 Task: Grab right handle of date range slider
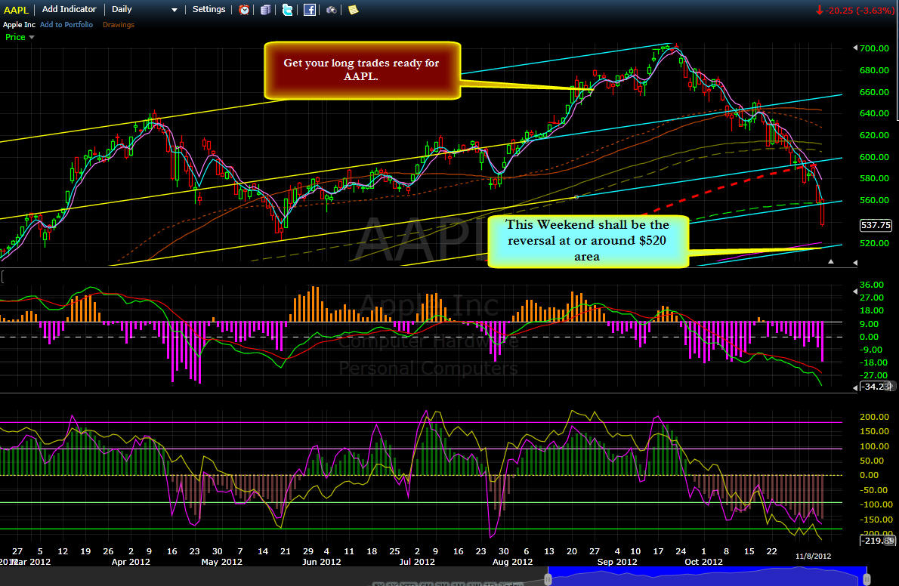click(x=867, y=578)
